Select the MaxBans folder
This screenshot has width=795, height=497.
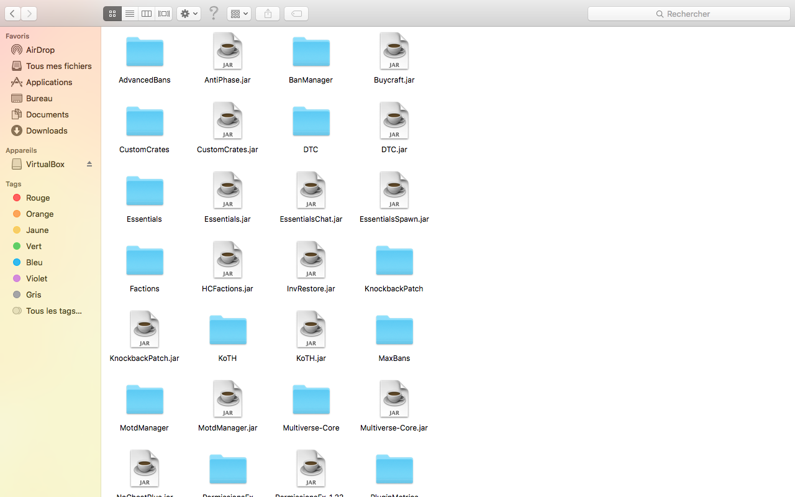[394, 337]
